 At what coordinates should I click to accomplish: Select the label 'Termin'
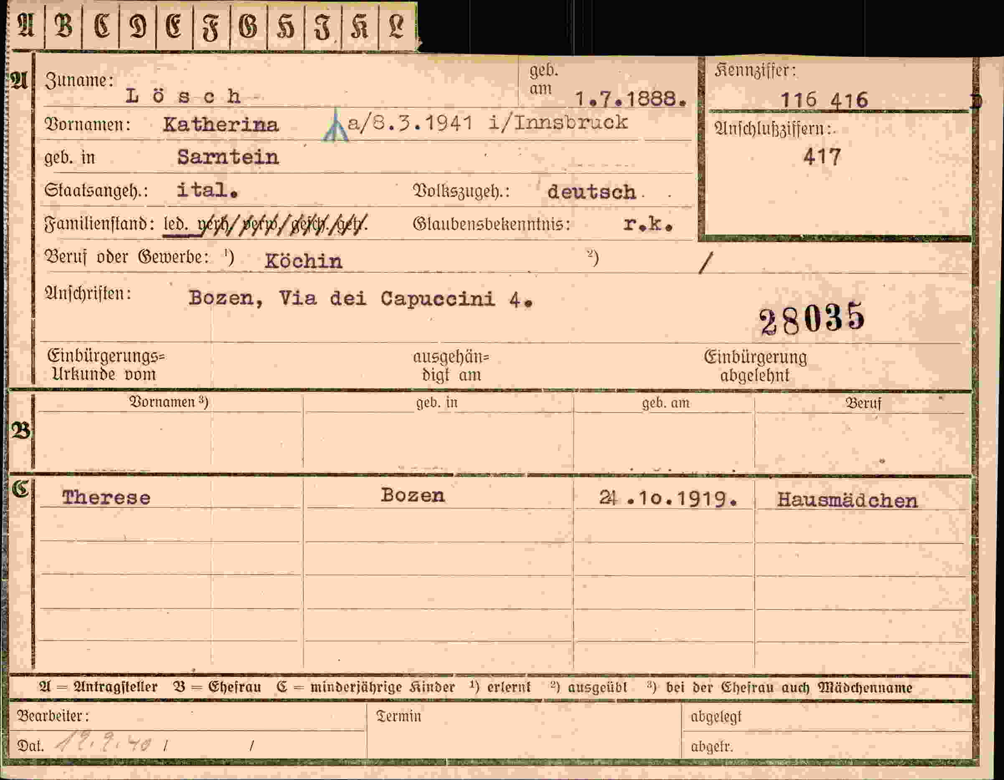click(398, 716)
